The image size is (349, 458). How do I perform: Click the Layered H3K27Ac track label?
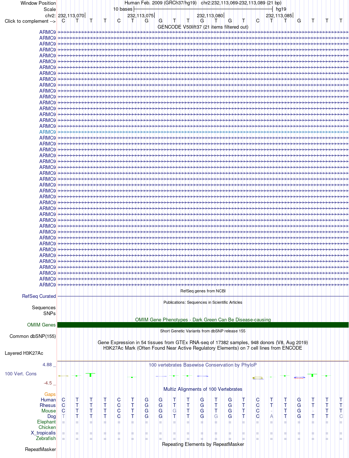coord(24,353)
